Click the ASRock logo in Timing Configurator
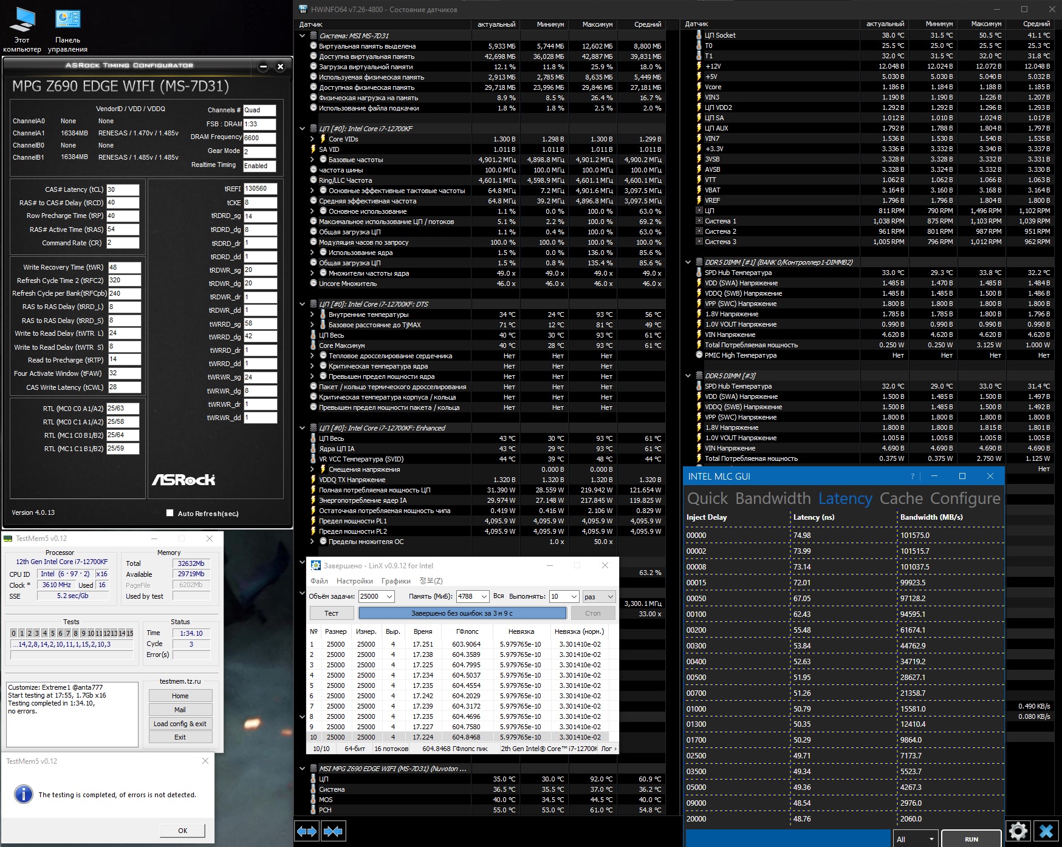Viewport: 1062px width, 847px height. 183,480
